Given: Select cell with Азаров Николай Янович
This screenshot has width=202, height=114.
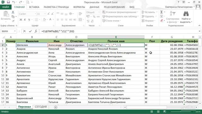Looking at the screenshot, I should click(x=116, y=49).
